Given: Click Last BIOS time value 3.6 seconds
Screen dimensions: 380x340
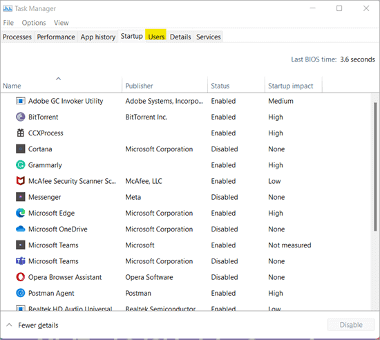Looking at the screenshot, I should [x=357, y=59].
